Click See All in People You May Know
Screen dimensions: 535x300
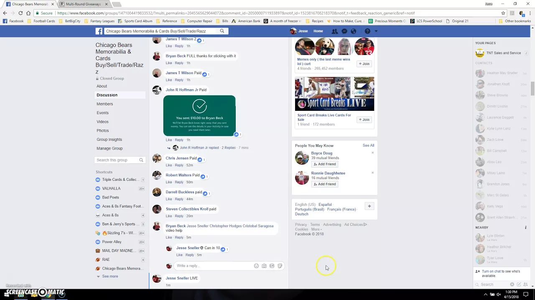[x=368, y=145]
